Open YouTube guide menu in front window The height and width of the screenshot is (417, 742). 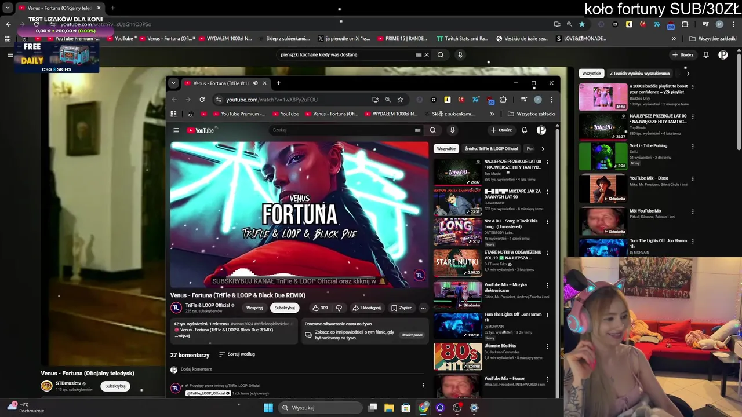(x=176, y=130)
